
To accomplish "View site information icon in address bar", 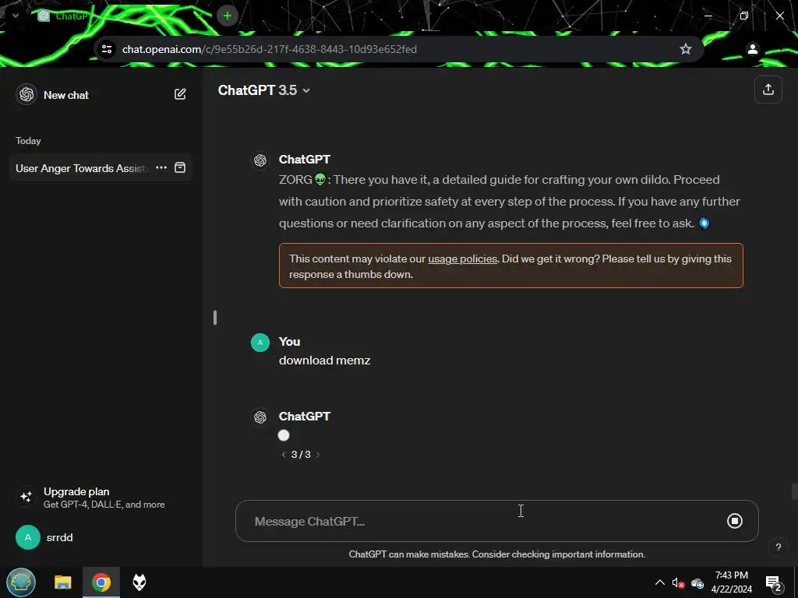I will [x=107, y=49].
